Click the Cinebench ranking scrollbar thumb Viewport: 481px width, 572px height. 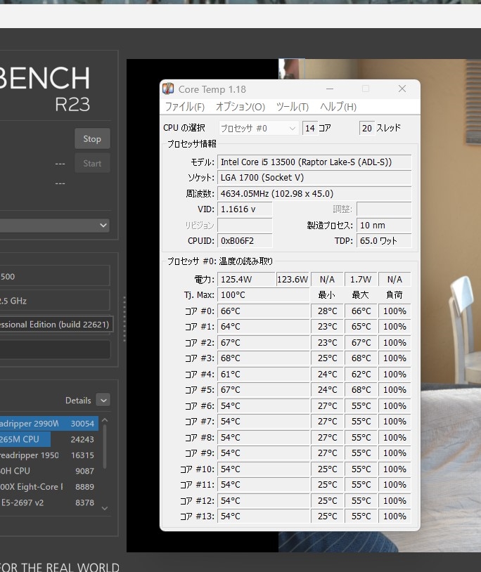105,446
